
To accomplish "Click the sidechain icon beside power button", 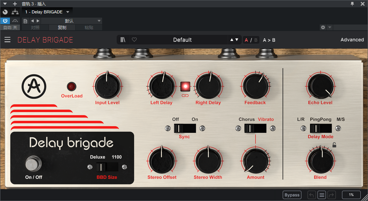I will pos(15,21).
